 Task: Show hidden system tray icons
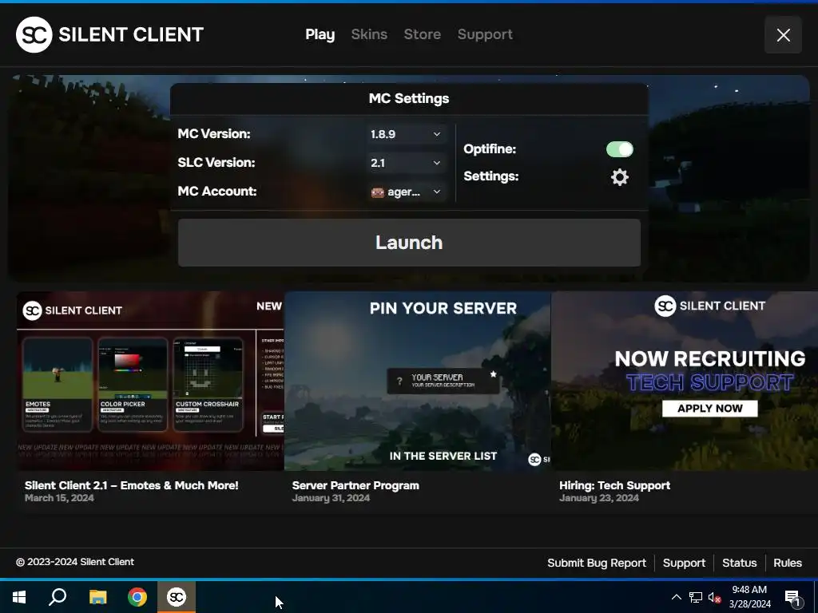676,597
